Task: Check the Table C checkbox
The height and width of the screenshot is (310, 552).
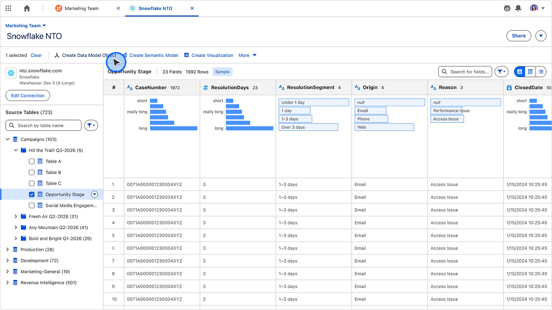Action: click(31, 183)
